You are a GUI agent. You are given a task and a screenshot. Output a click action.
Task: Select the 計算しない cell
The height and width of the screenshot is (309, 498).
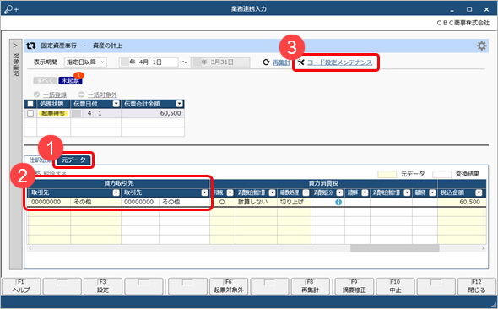256,202
